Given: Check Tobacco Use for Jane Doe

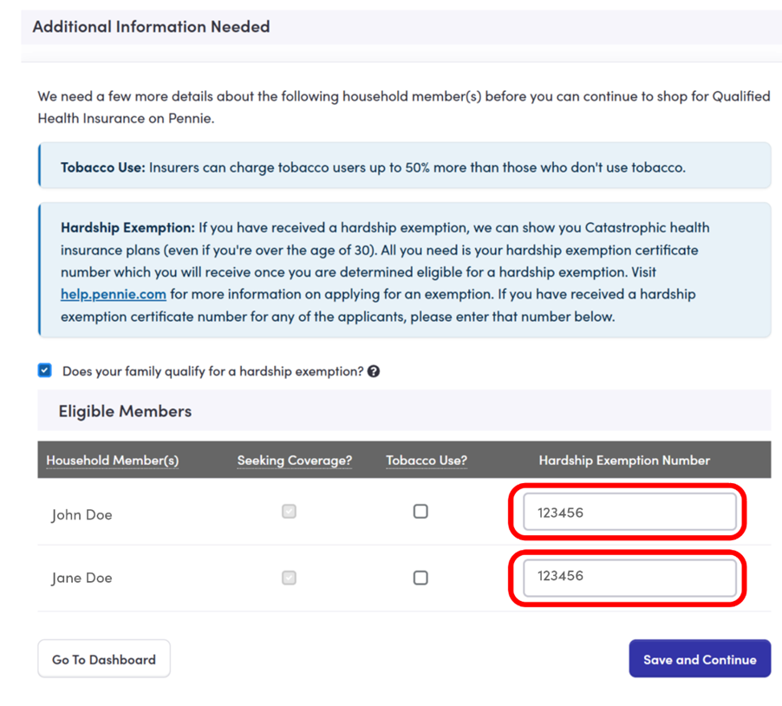Looking at the screenshot, I should tap(420, 578).
